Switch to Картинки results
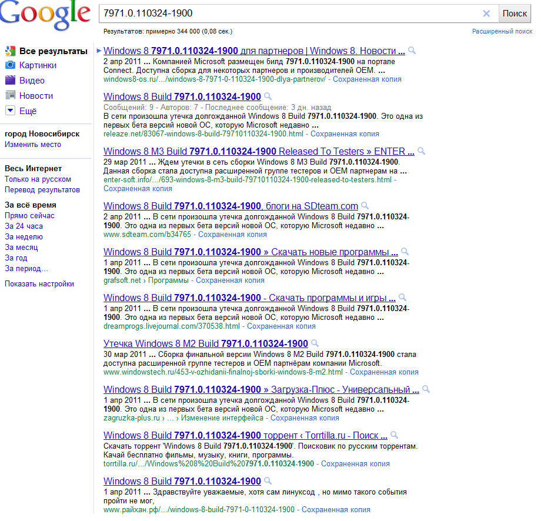This screenshot has width=541, height=521. pos(38,65)
